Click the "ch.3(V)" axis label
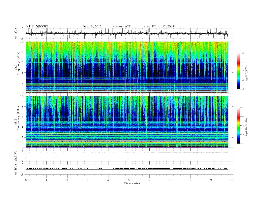 pos(16,156)
